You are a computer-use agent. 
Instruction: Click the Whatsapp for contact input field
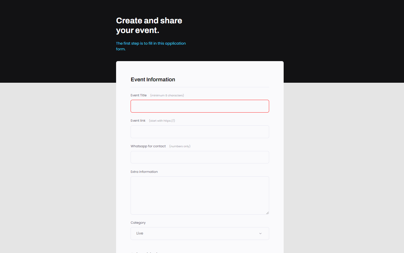(199, 157)
